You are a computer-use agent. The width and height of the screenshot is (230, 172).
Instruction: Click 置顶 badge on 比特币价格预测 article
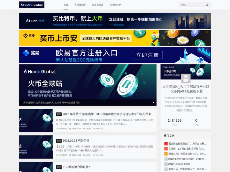coord(59,114)
